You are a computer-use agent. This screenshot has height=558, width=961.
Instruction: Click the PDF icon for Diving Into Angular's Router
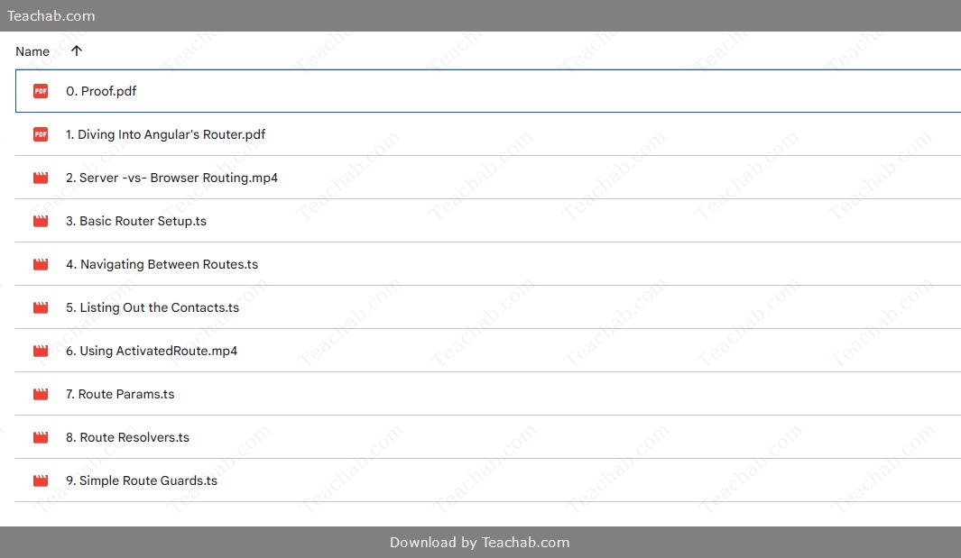coord(41,134)
